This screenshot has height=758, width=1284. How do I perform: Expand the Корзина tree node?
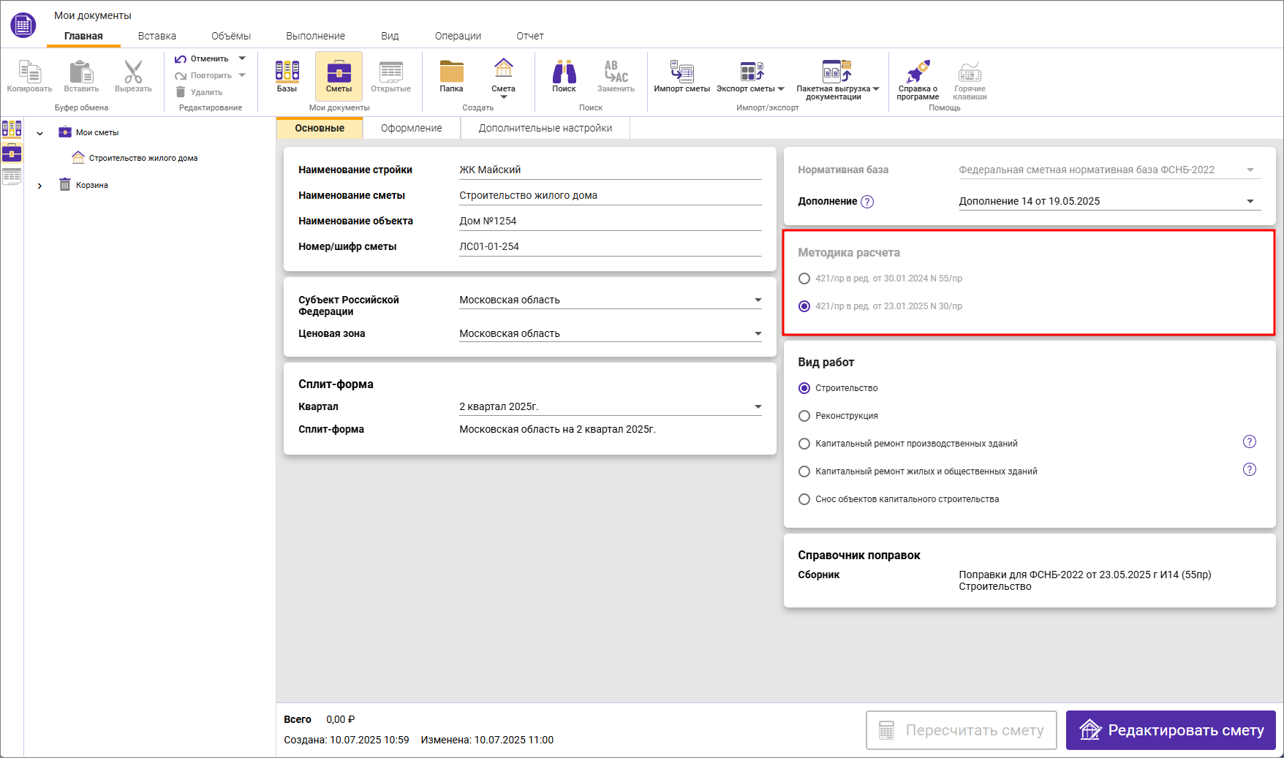(x=40, y=186)
